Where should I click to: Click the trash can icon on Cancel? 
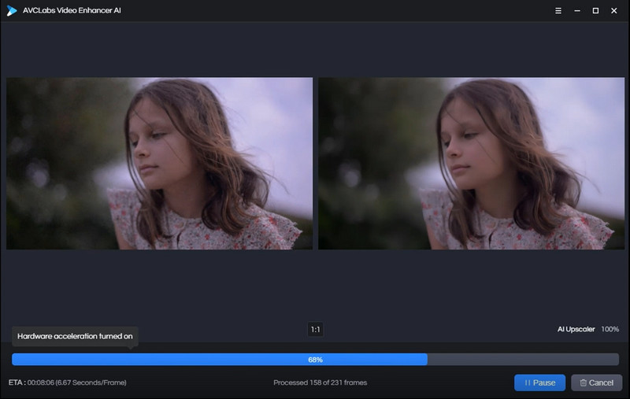point(583,383)
